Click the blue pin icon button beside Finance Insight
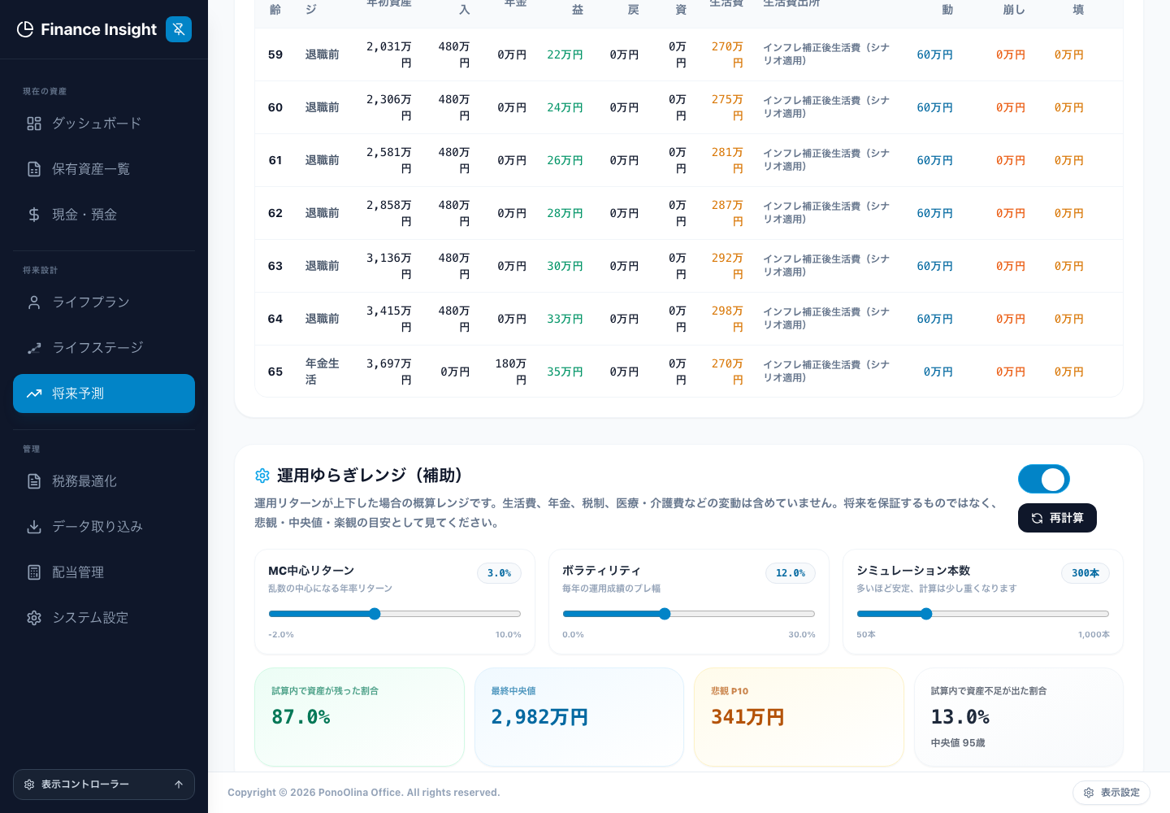This screenshot has height=813, width=1170. (179, 29)
